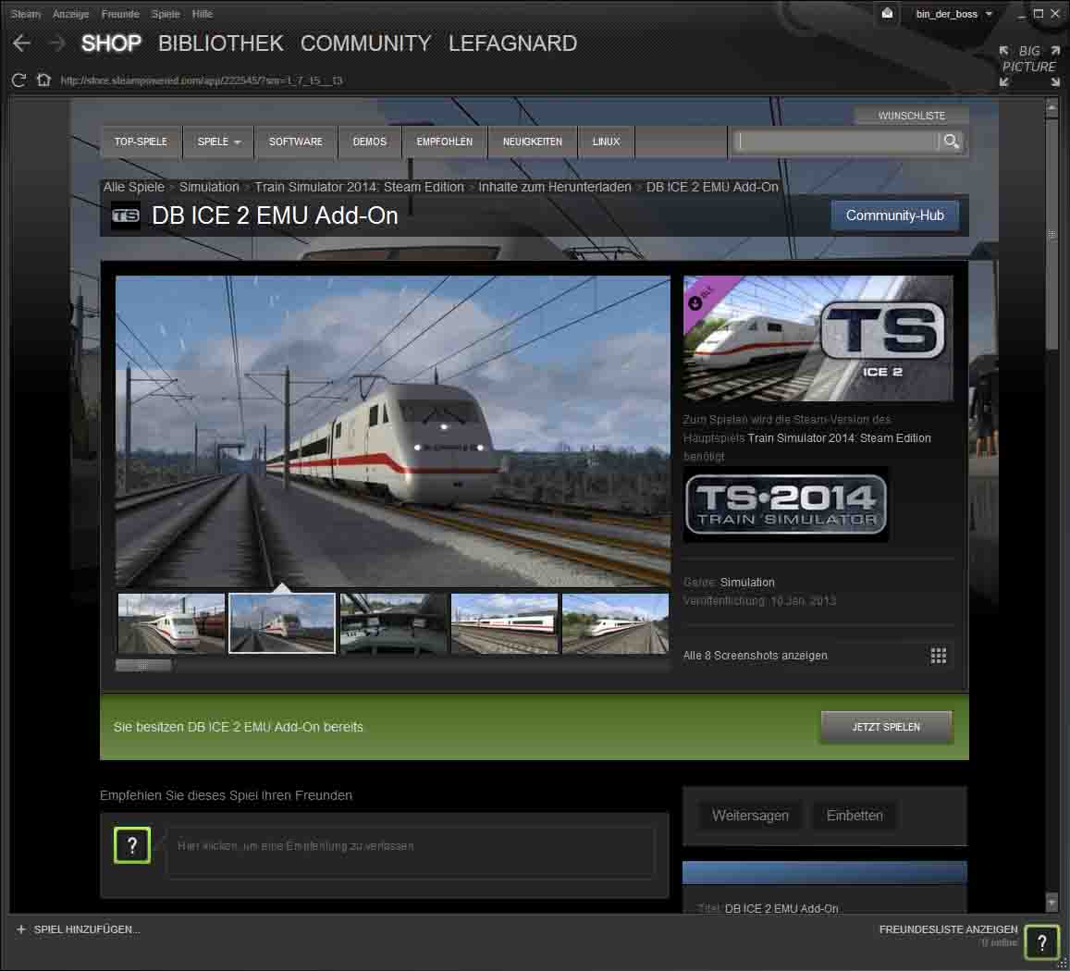The image size is (1070, 971).
Task: Reload the store page
Action: click(19, 80)
